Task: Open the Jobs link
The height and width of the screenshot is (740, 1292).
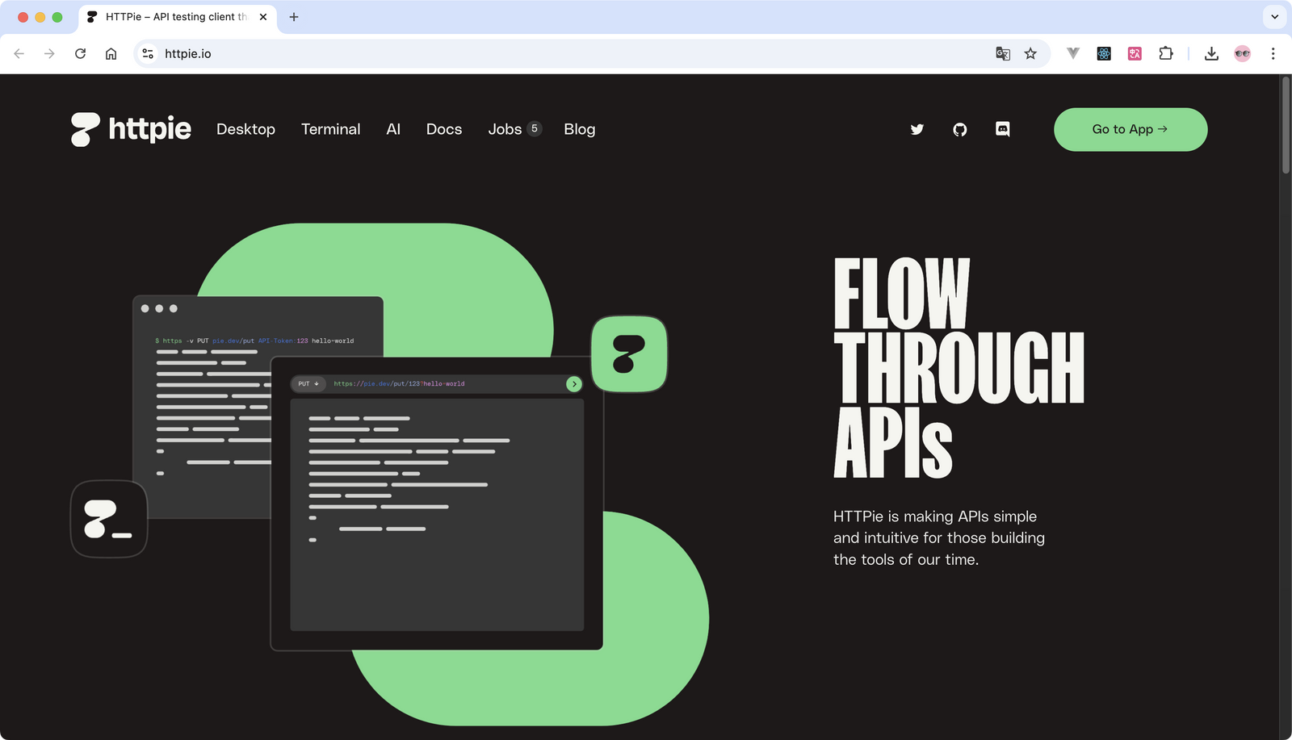Action: (x=505, y=129)
